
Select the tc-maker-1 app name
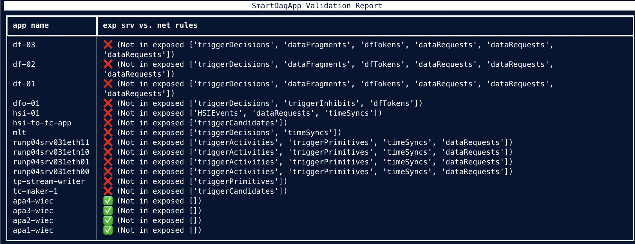tap(35, 191)
